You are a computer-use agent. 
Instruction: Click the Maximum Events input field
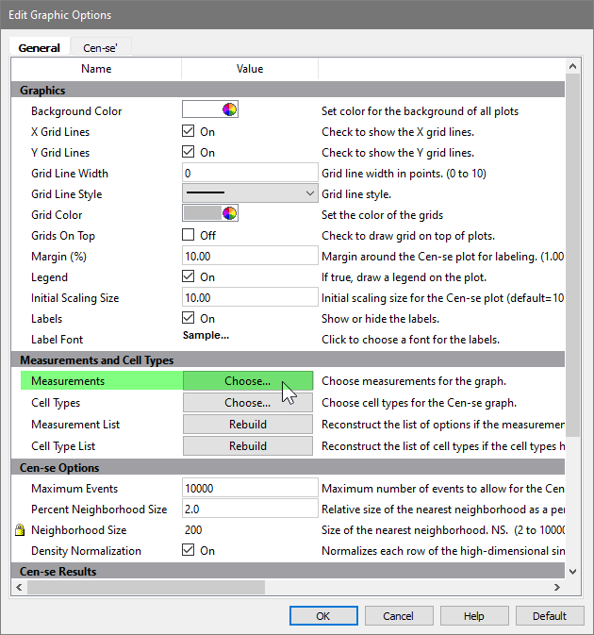click(x=250, y=489)
